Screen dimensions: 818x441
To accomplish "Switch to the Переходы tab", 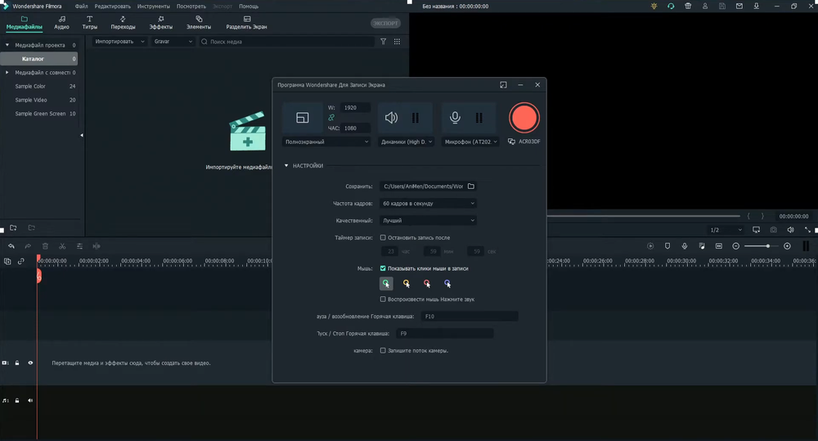I will [x=124, y=22].
